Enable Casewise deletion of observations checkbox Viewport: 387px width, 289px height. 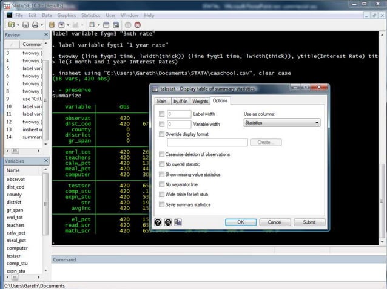[161, 154]
